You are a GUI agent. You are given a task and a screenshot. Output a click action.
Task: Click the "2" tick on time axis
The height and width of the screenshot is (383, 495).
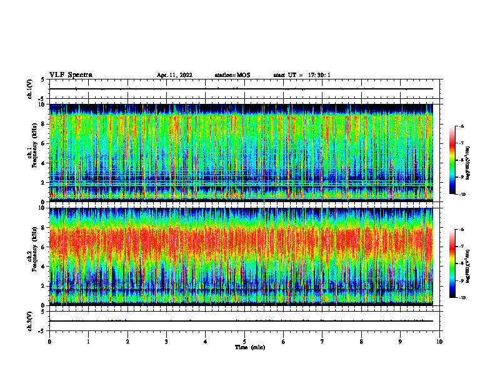pyautogui.click(x=127, y=342)
